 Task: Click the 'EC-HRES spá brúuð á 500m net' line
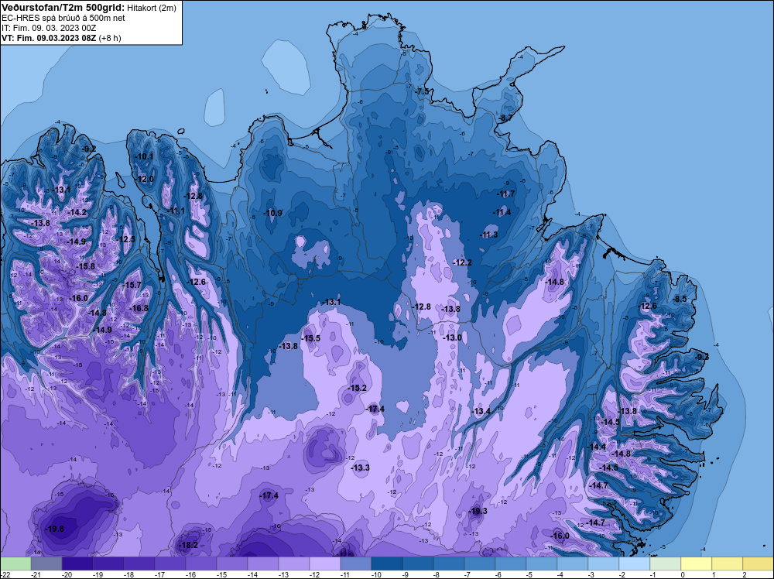point(63,18)
